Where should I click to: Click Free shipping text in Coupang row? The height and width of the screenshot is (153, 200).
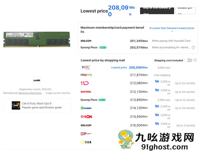[x=162, y=75]
